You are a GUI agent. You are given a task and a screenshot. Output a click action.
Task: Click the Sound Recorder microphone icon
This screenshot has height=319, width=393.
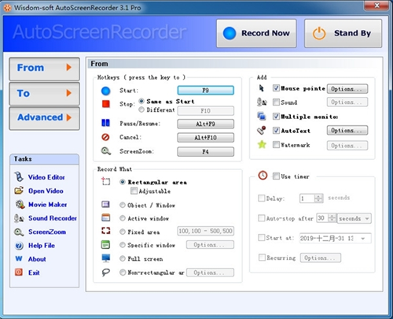(x=19, y=218)
